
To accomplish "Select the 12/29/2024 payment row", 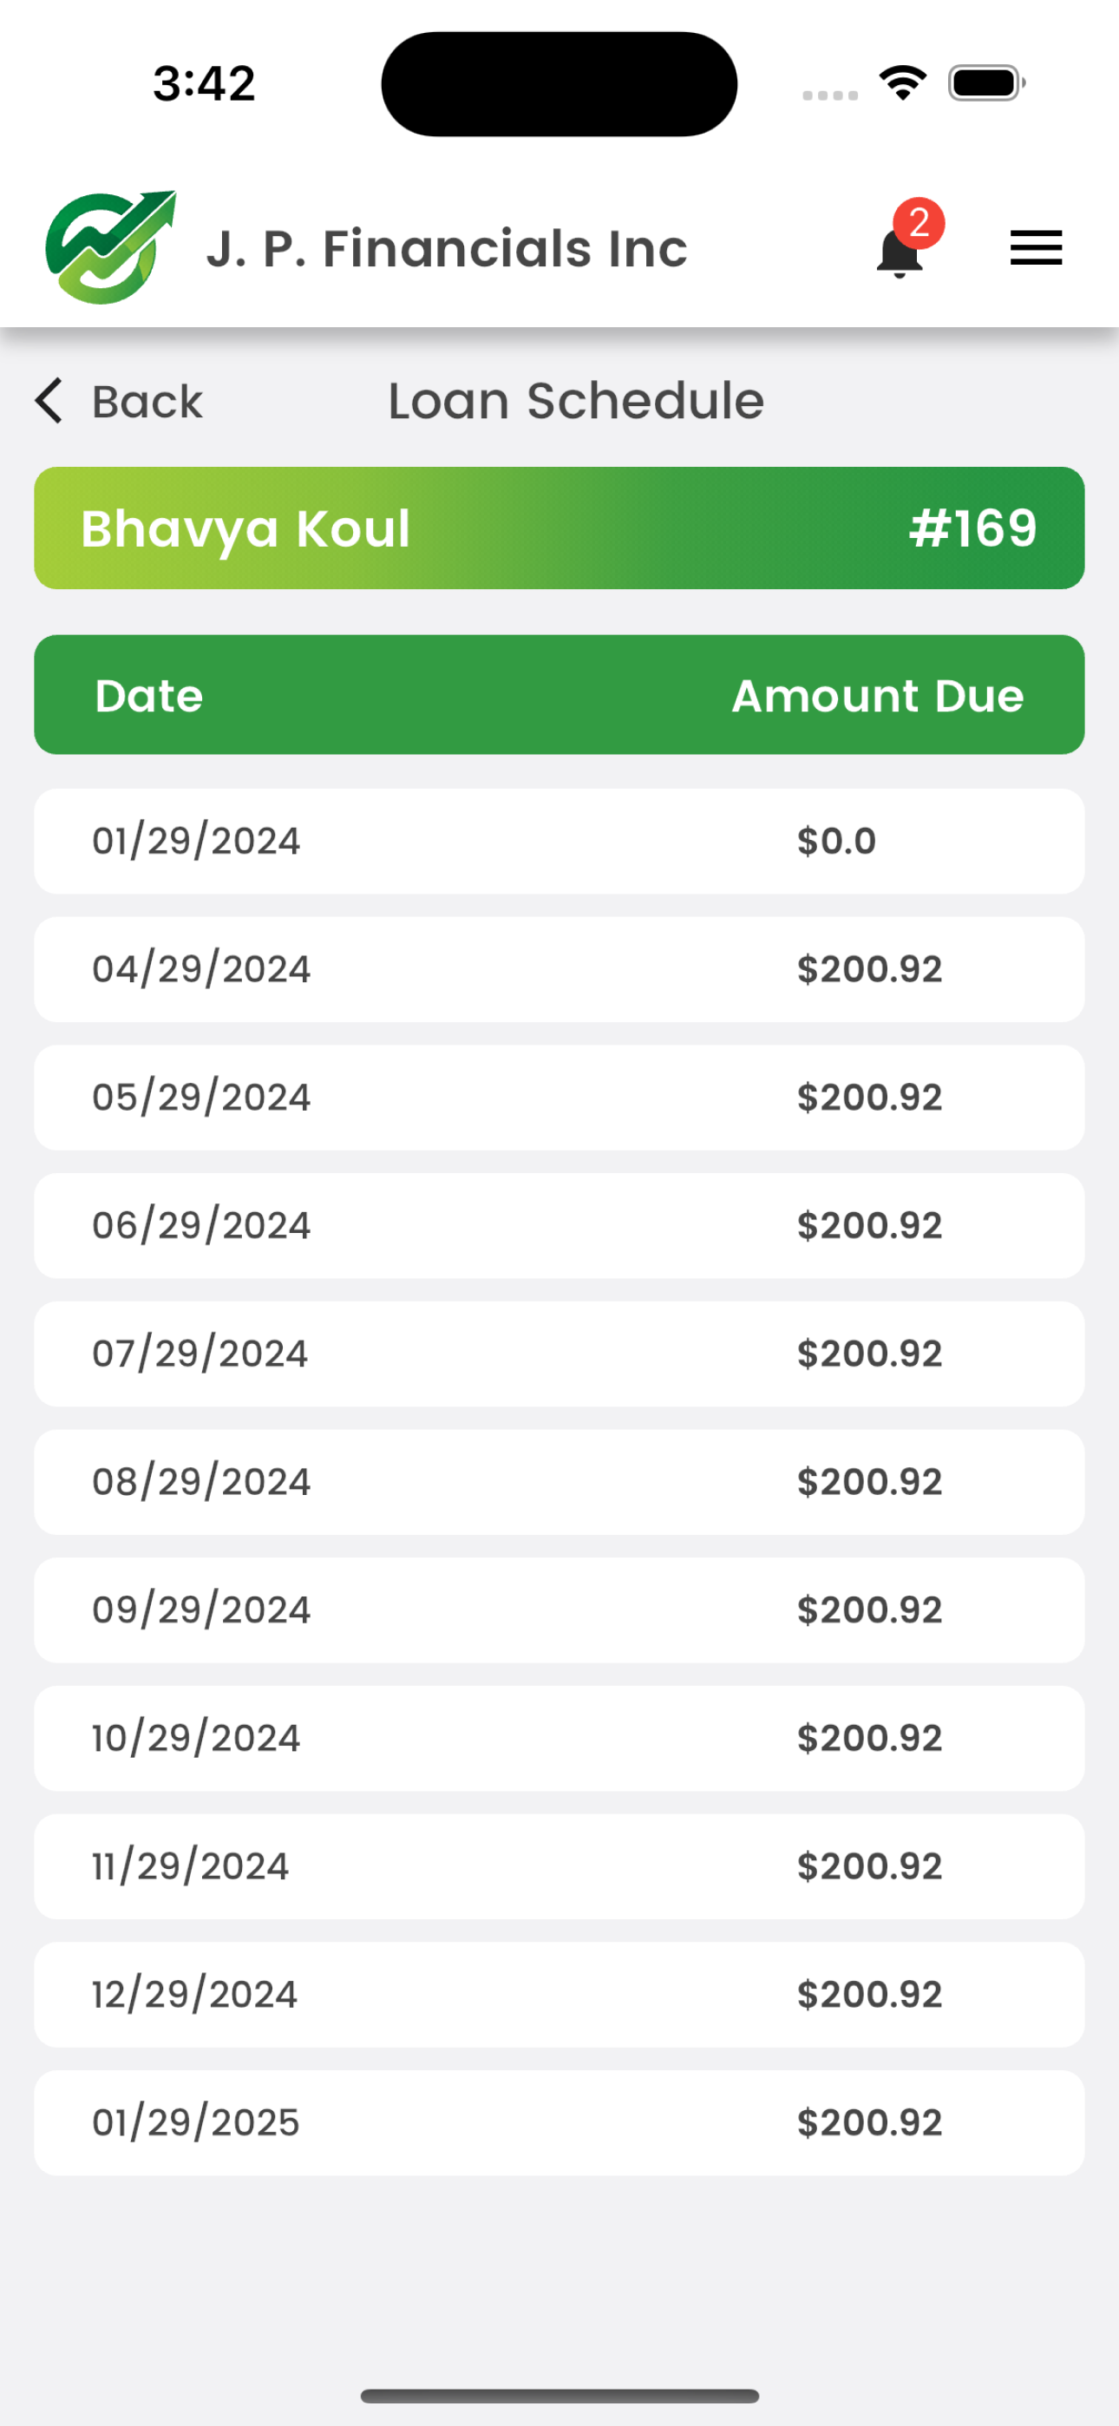I will [559, 1994].
